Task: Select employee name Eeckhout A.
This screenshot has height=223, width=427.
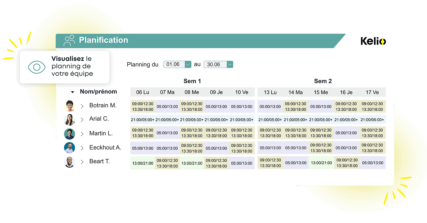Action: [x=105, y=148]
